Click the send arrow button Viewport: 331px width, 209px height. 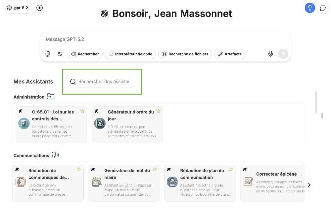click(x=283, y=54)
